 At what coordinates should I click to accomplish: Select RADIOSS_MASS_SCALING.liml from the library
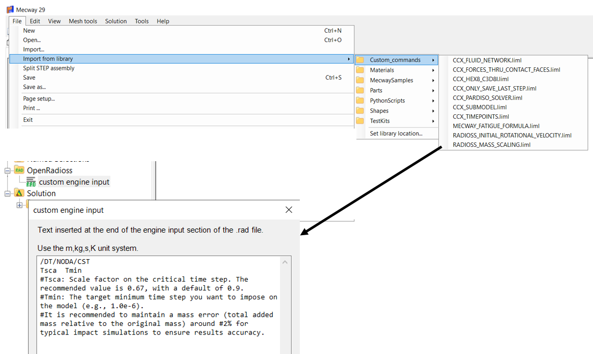point(491,144)
